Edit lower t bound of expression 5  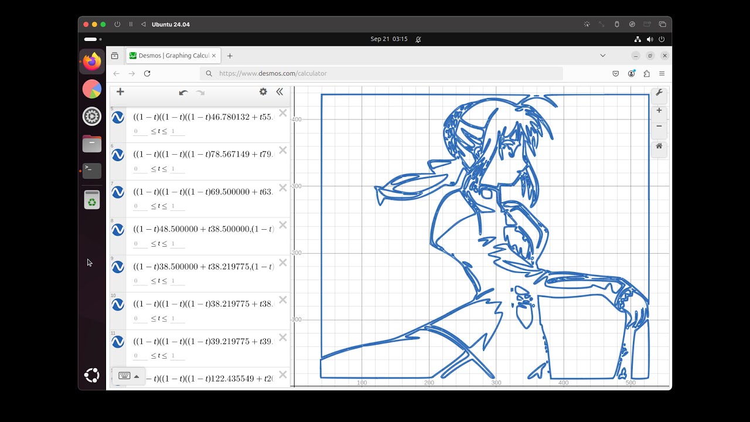140,131
